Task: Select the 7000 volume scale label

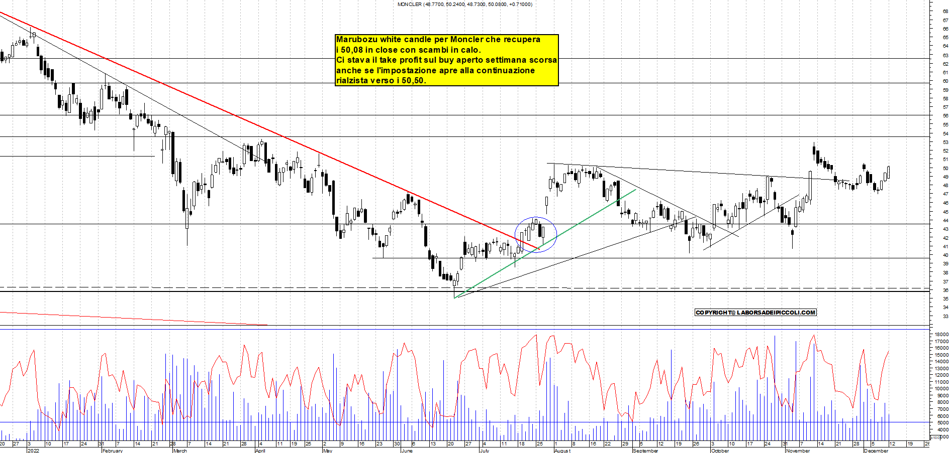Action: pyautogui.click(x=942, y=409)
